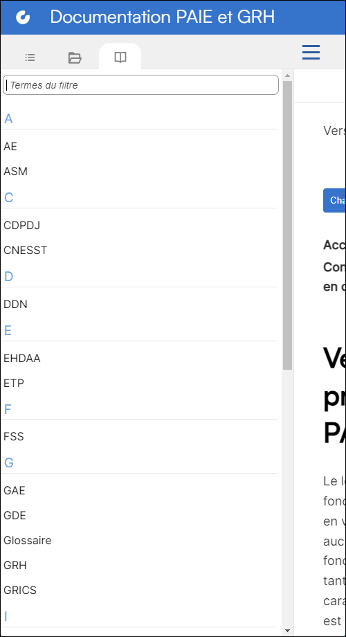Select the CDPDJ glossary entry
Screen dimensions: 346x637
(x=22, y=225)
